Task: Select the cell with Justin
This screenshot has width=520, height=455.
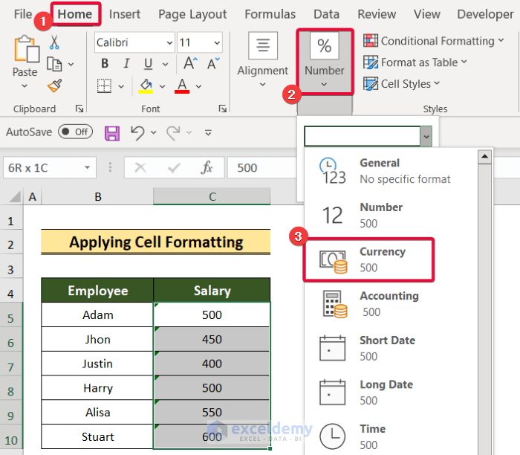Action: click(x=97, y=364)
